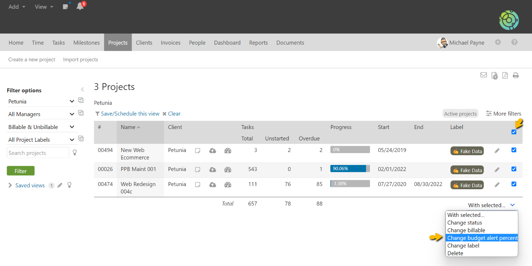
Task: Switch to the Invoices tab
Action: tap(170, 43)
